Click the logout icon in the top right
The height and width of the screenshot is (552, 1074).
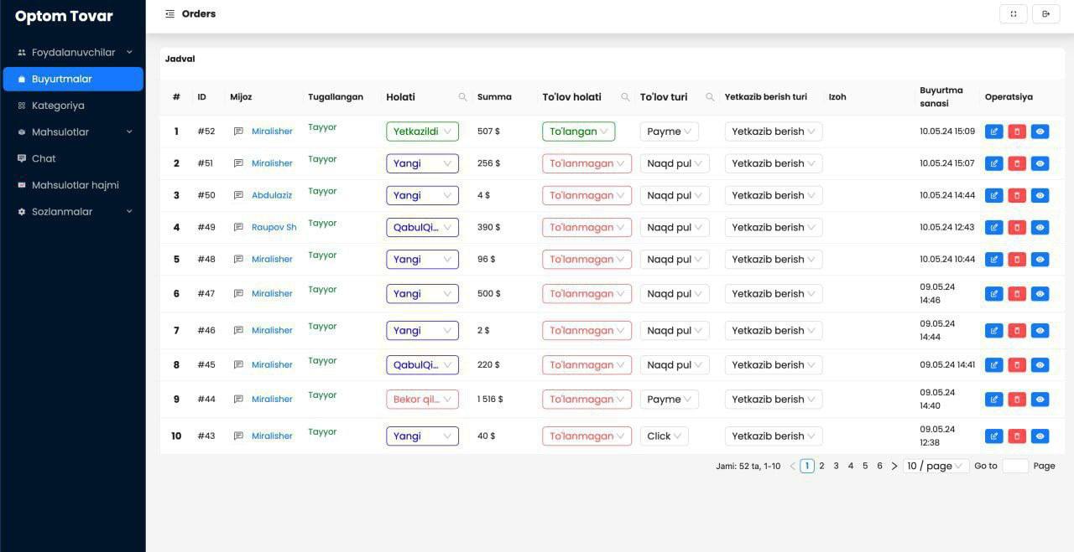click(1046, 14)
